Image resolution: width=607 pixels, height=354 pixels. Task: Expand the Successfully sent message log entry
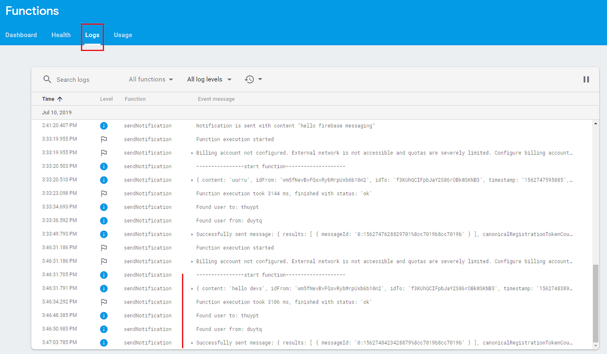[192, 234]
